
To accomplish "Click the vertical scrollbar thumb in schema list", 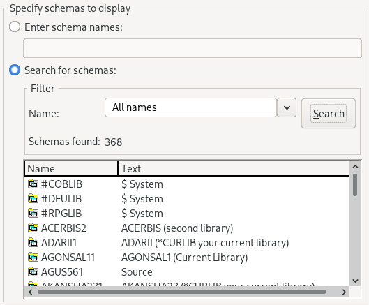I will [355, 185].
